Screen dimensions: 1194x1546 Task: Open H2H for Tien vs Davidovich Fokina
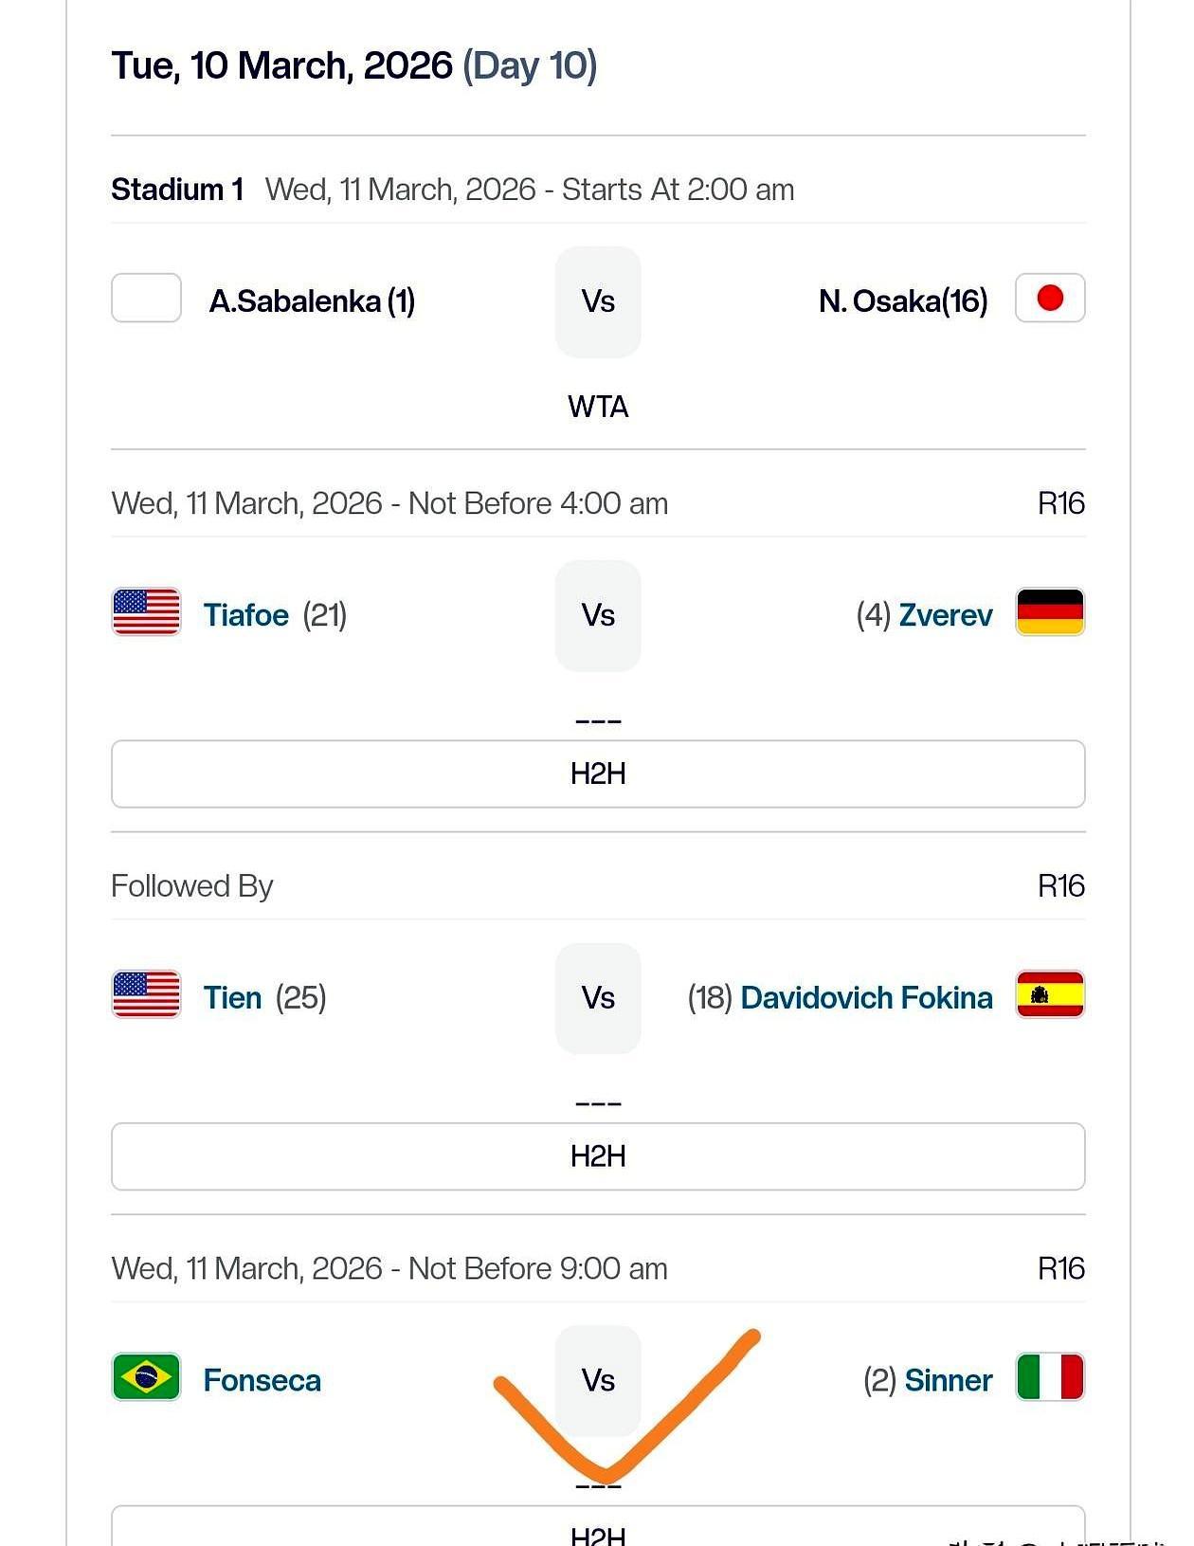[x=597, y=1156]
